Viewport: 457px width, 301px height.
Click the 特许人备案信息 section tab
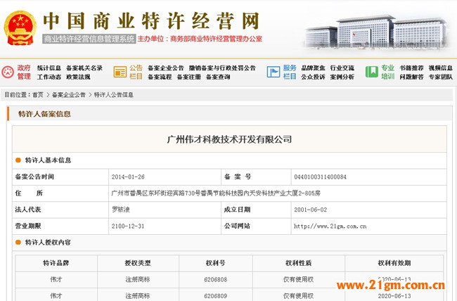44,114
